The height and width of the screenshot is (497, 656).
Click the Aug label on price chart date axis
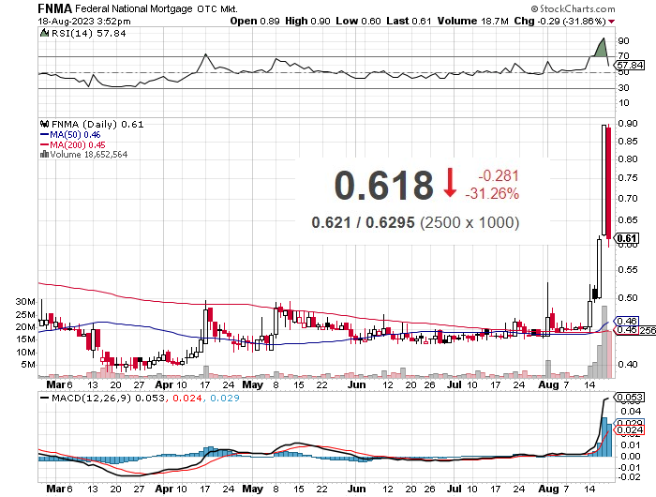(x=548, y=384)
